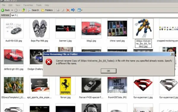Screen dimensions: 178x112
Task: Select the cropped-motoring logos thumbnail
Action: 169,28
